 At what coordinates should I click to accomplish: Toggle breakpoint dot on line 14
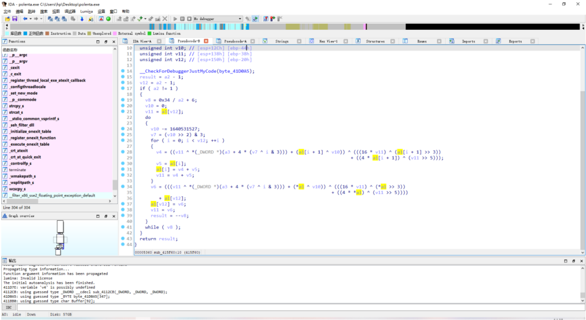click(123, 71)
